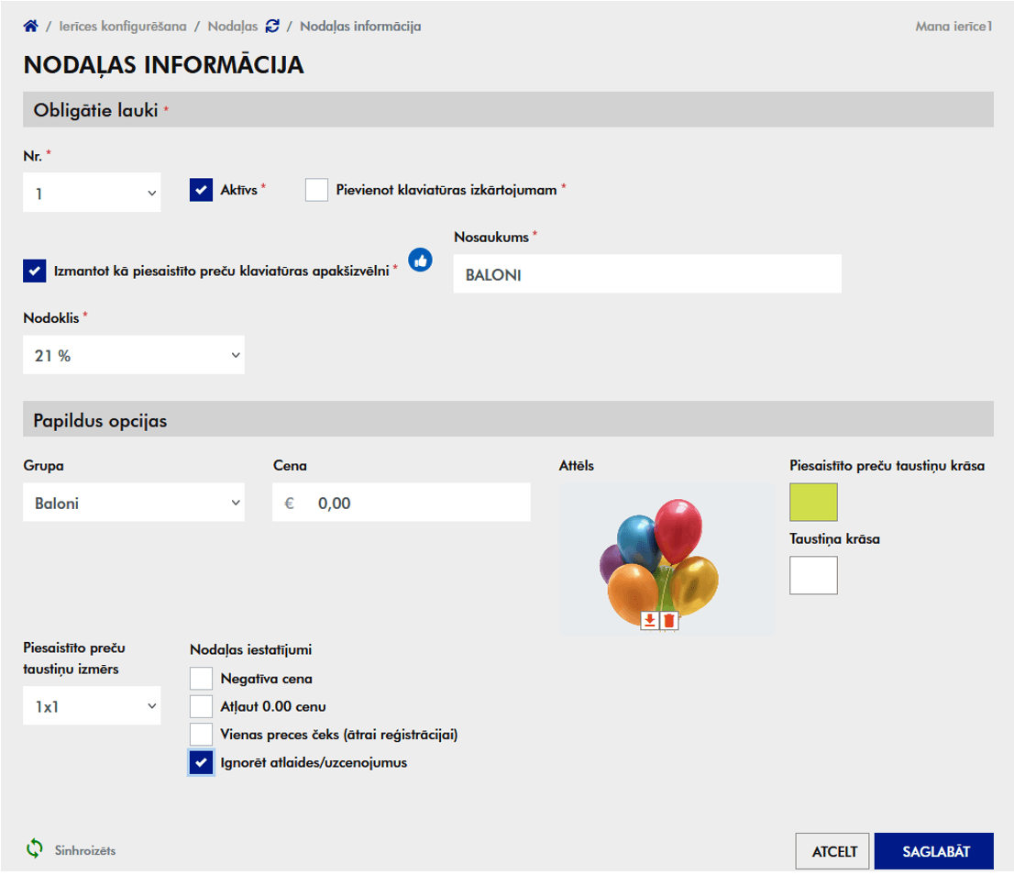Click the green Sinhroizēts sync icon
The image size is (1014, 875).
(x=35, y=847)
